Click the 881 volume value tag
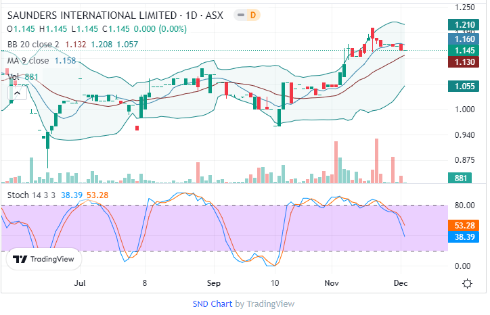Image resolution: width=490 pixels, height=315 pixels. (x=464, y=178)
